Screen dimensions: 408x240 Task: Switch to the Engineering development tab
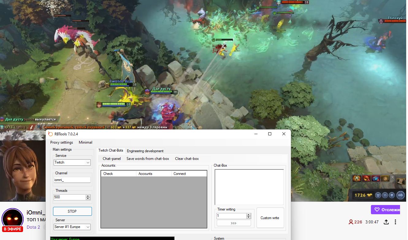click(145, 151)
